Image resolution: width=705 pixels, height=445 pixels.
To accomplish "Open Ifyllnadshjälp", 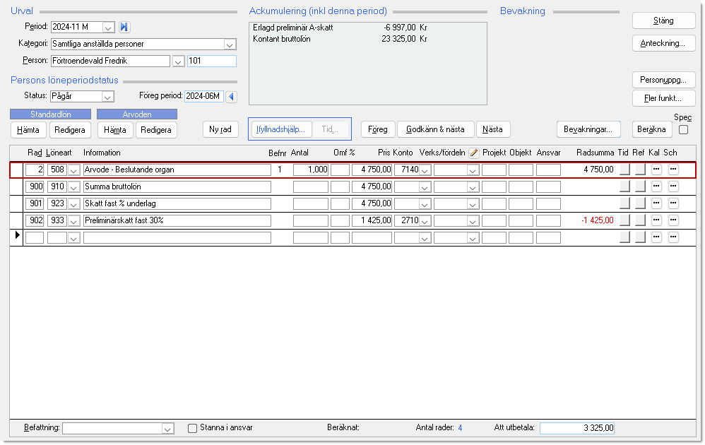I will pos(280,129).
